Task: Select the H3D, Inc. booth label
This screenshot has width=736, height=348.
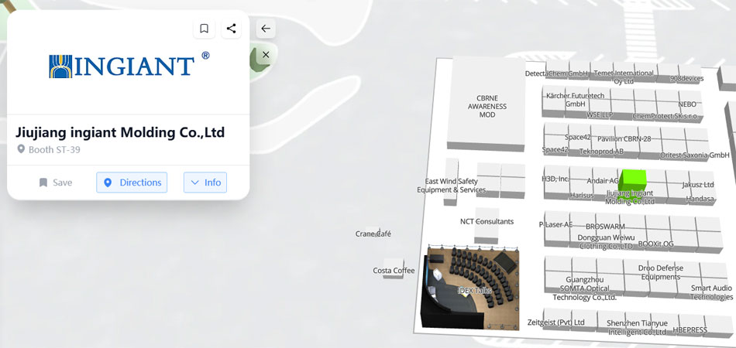Action: pyautogui.click(x=555, y=179)
